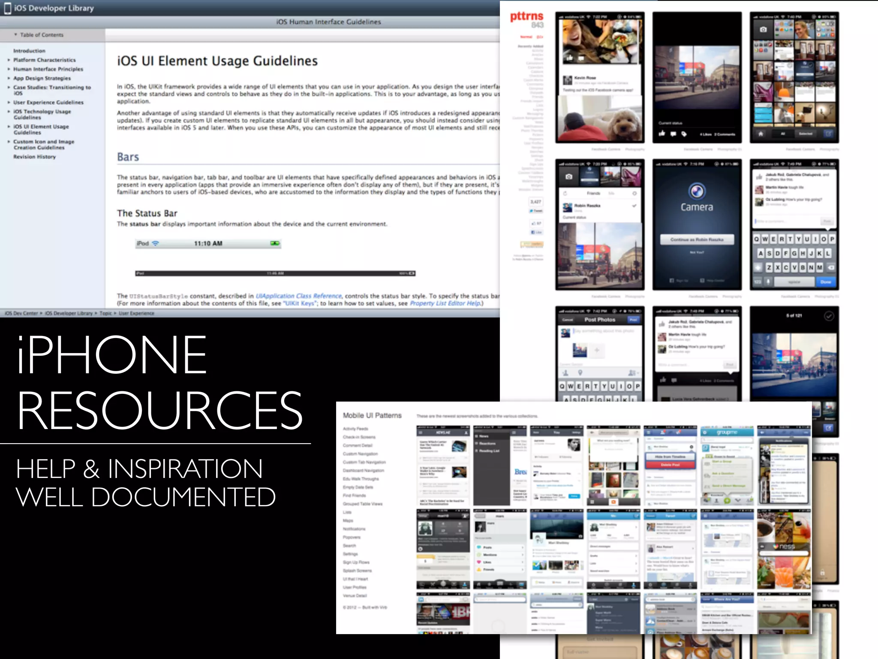The image size is (878, 659).
Task: Click checkmark beside Robin Raszka in feed
Action: pos(634,206)
